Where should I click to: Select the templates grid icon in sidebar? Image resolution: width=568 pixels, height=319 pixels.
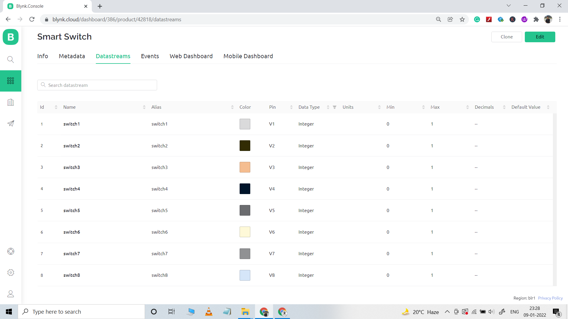11,81
